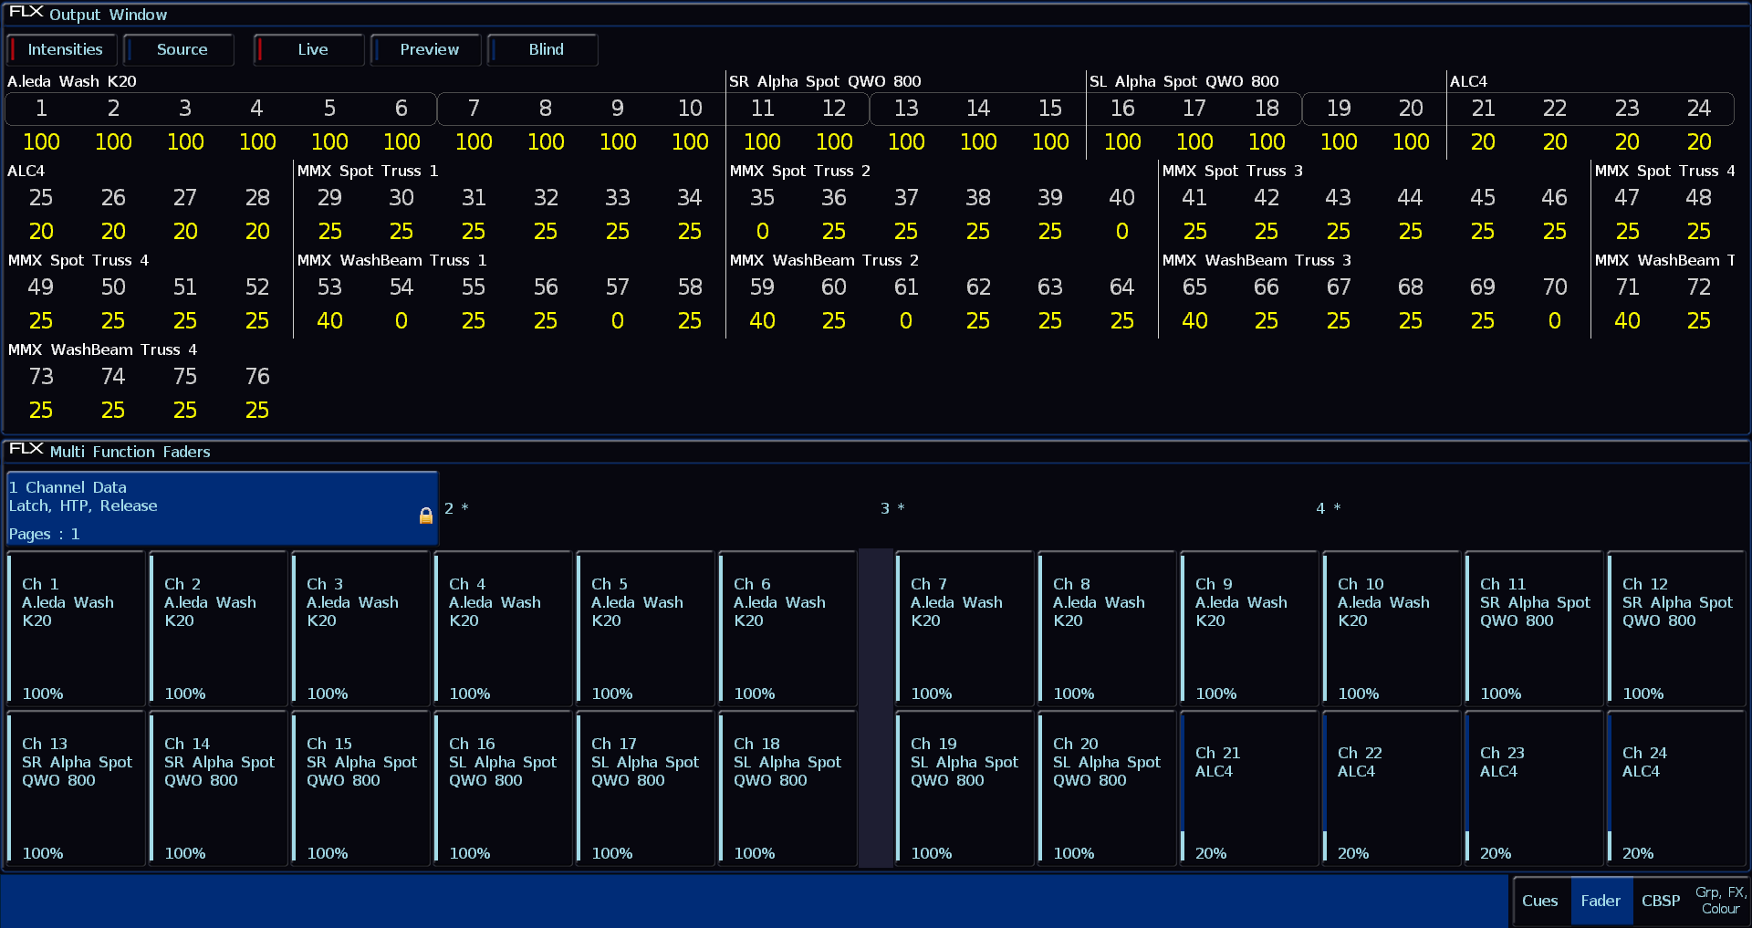Screen dimensions: 1752x928
Task: Click the MMX Spot Truss 1 group label
Action: 368,171
